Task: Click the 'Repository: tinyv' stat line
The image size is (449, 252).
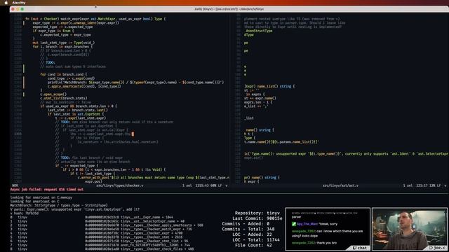Action: coord(257,213)
